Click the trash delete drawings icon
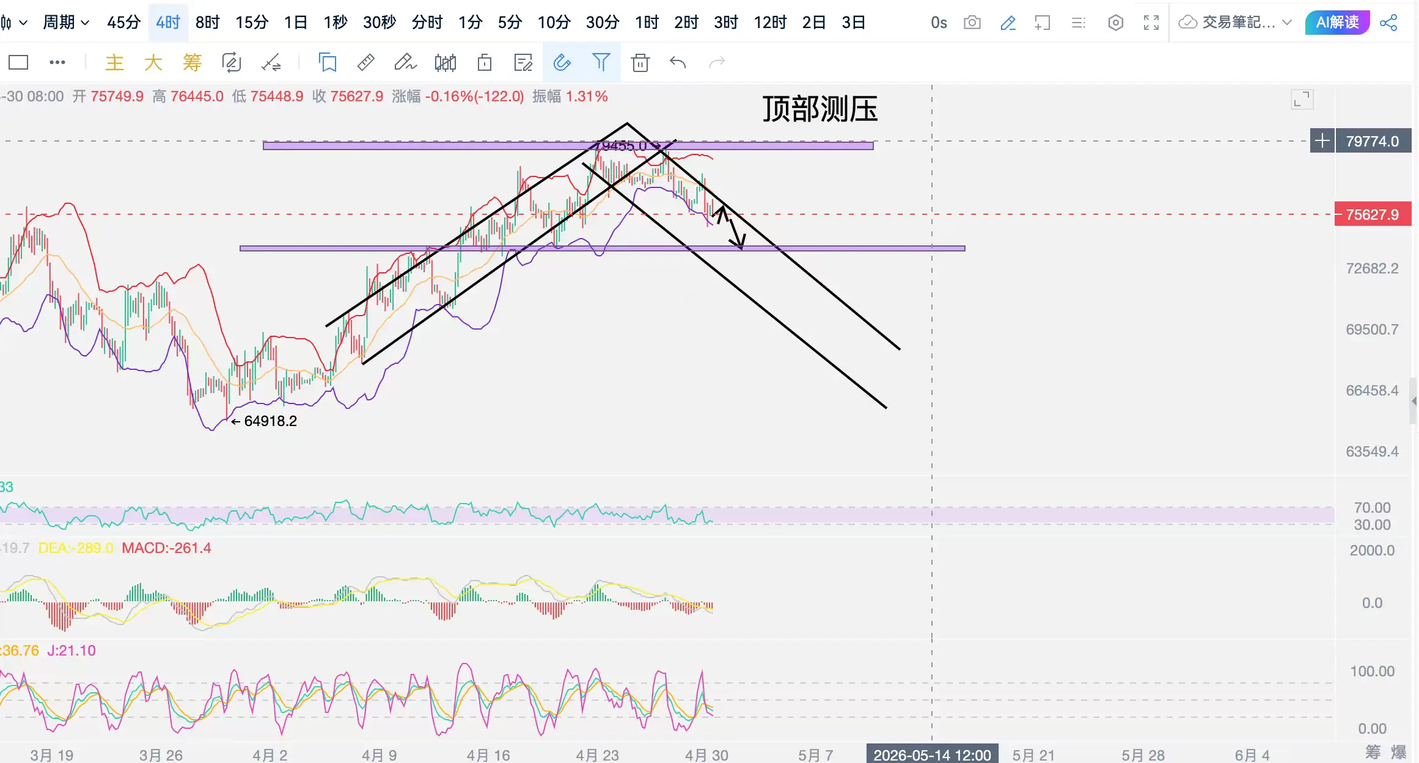This screenshot has width=1419, height=763. click(x=640, y=62)
